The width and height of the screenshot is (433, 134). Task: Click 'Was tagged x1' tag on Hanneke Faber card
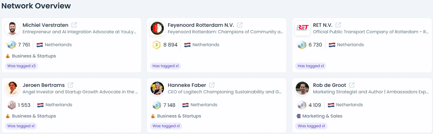click(x=166, y=126)
